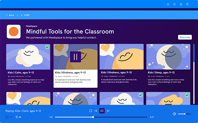Screen dimensions: 198x123
Task: Click the audio speaker icon on Sleep card
Action: 149,76
